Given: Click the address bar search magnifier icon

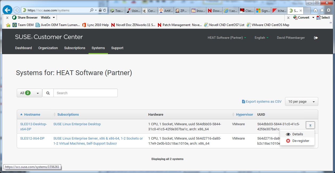Looking at the screenshot, I should click(x=92, y=10).
